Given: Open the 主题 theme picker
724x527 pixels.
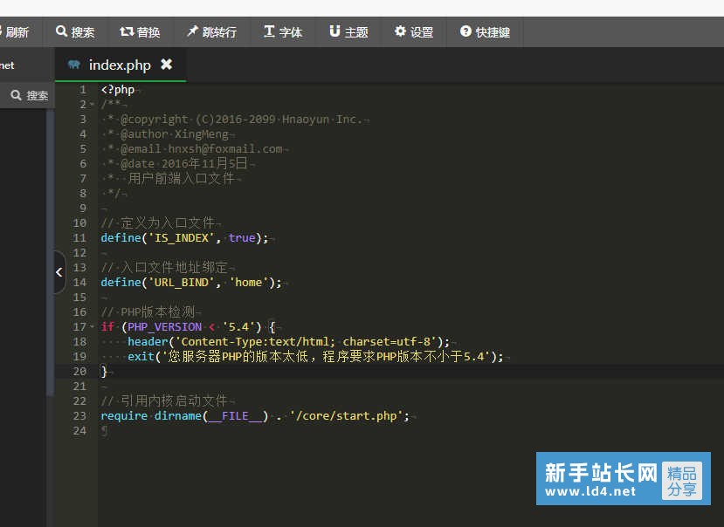Looking at the screenshot, I should tap(334, 31).
